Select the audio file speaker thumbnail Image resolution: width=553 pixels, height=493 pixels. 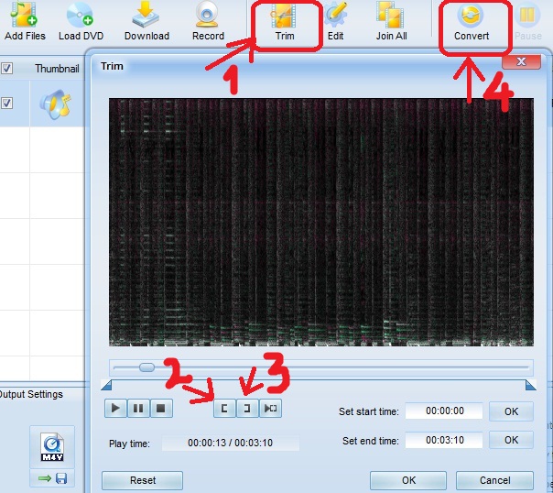coord(56,104)
